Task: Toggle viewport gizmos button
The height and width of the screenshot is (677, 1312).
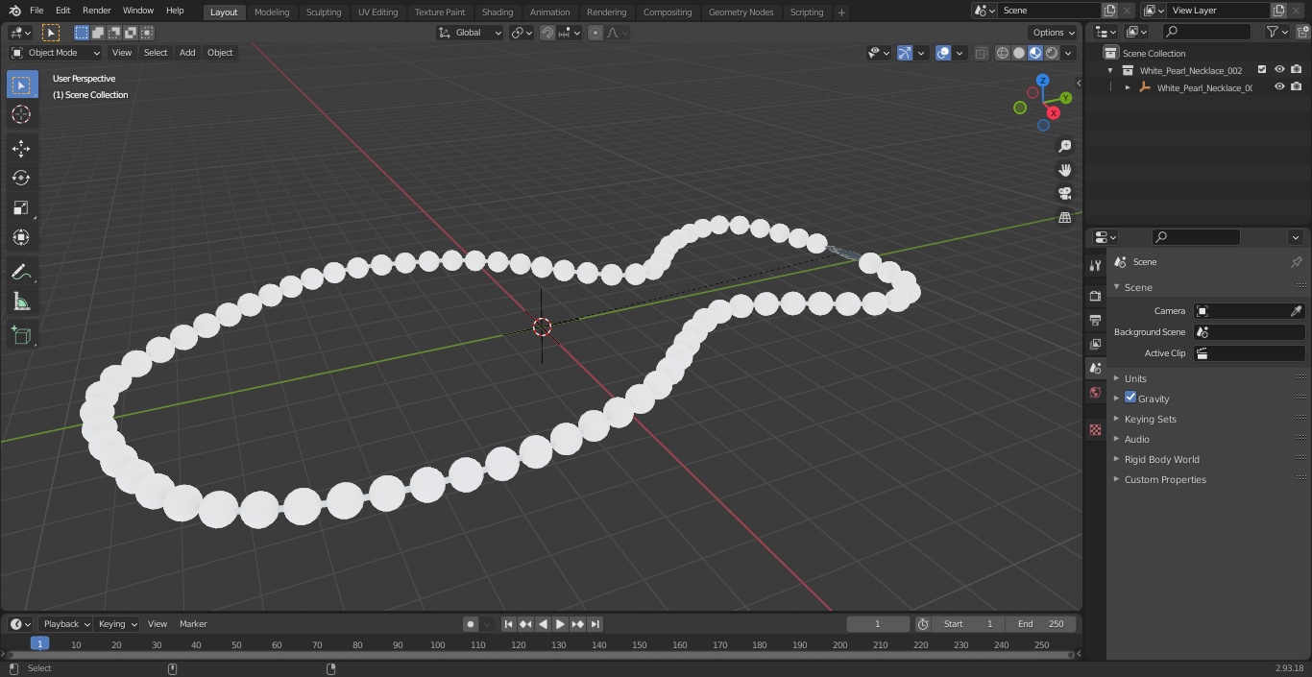Action: 905,53
